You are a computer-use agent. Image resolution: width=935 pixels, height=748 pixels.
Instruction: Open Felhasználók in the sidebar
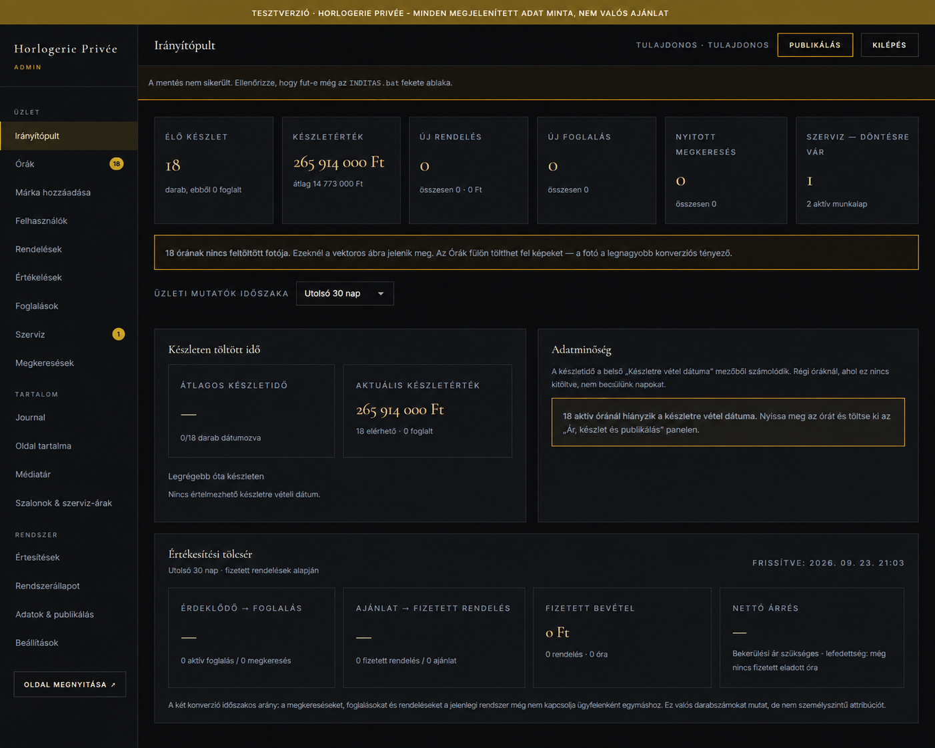tap(69, 221)
